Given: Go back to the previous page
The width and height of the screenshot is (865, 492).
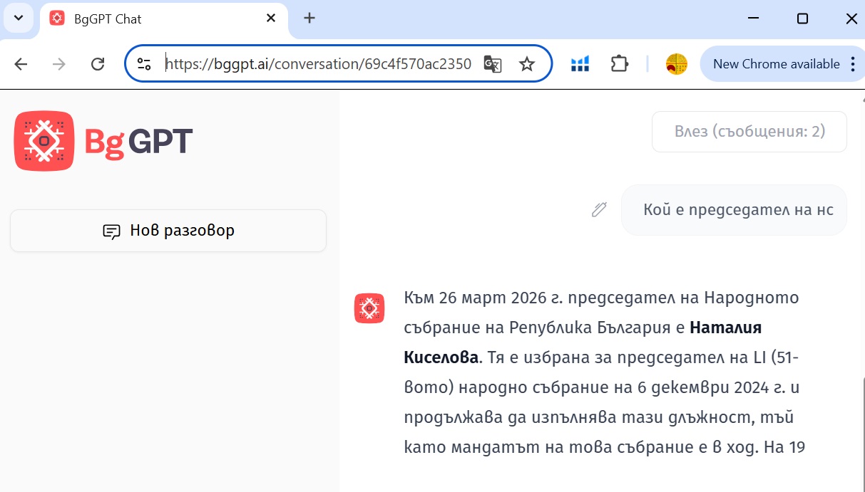Looking at the screenshot, I should (x=21, y=64).
